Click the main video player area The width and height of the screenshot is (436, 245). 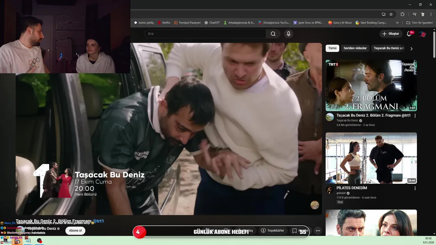[169, 129]
